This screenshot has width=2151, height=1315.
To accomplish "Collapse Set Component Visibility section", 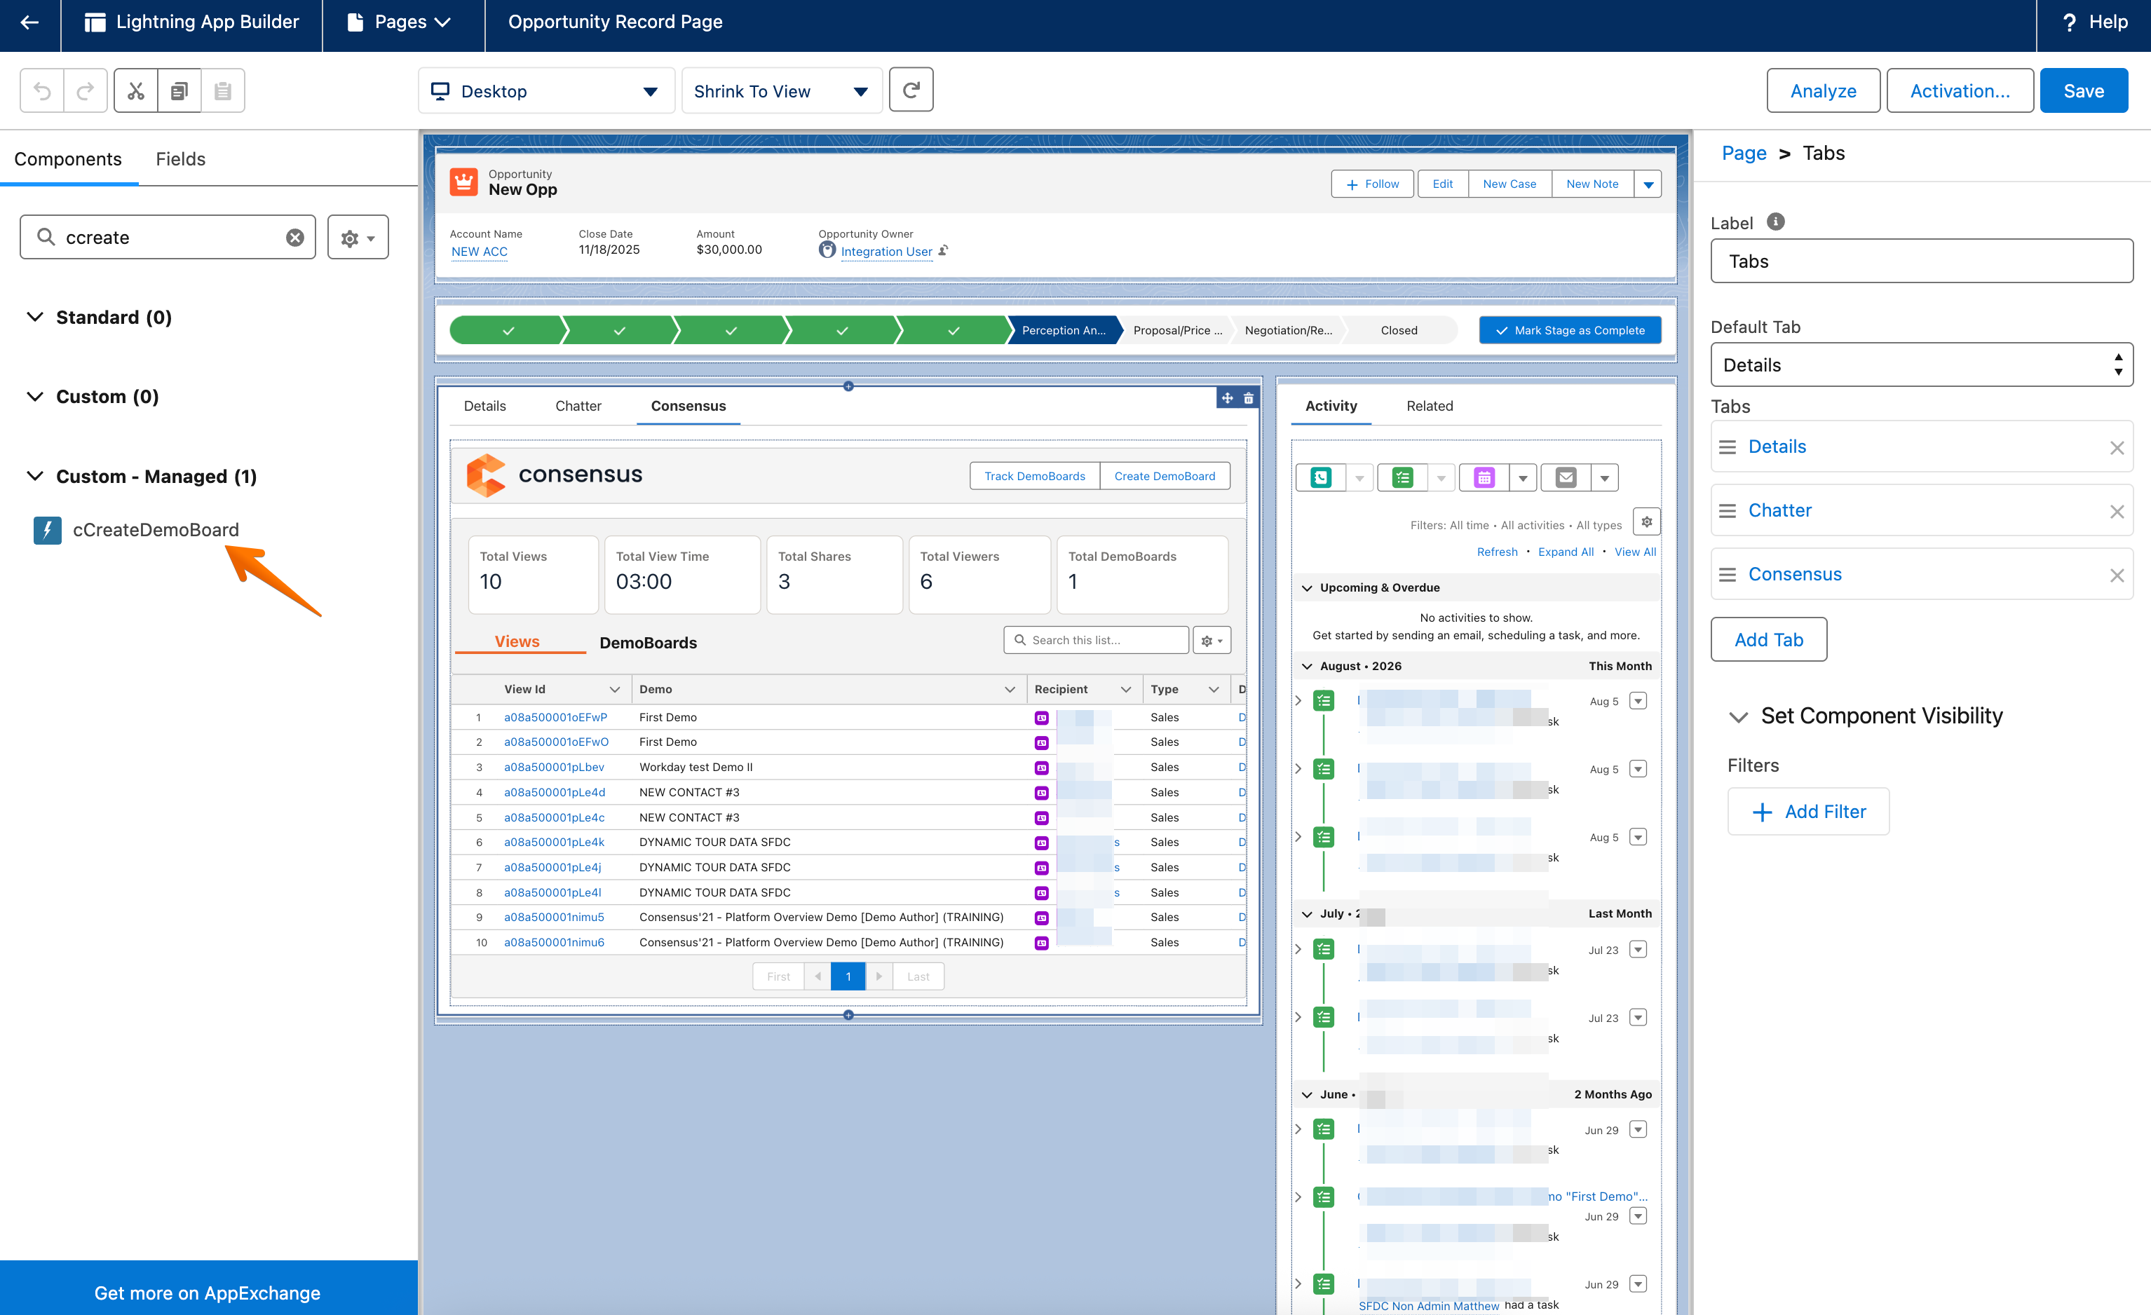I will (1738, 716).
